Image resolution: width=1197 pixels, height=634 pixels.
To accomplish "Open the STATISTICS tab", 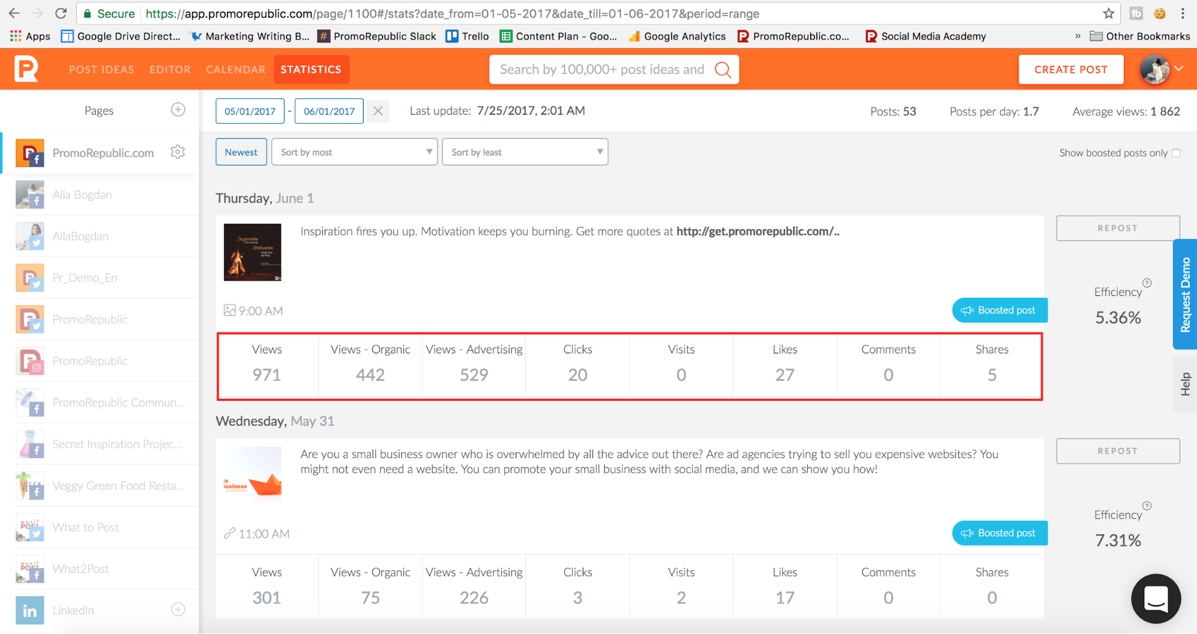I will [311, 69].
